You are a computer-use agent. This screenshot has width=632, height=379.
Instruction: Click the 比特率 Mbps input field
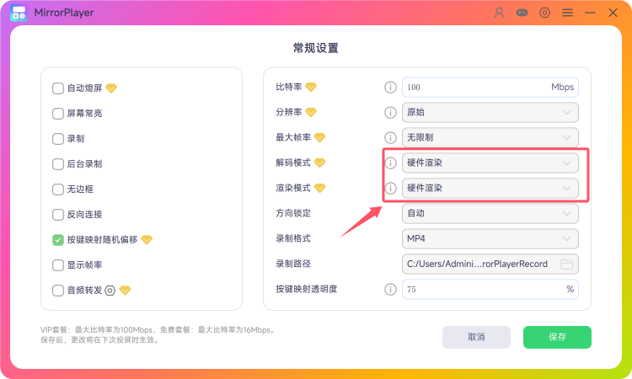point(490,87)
